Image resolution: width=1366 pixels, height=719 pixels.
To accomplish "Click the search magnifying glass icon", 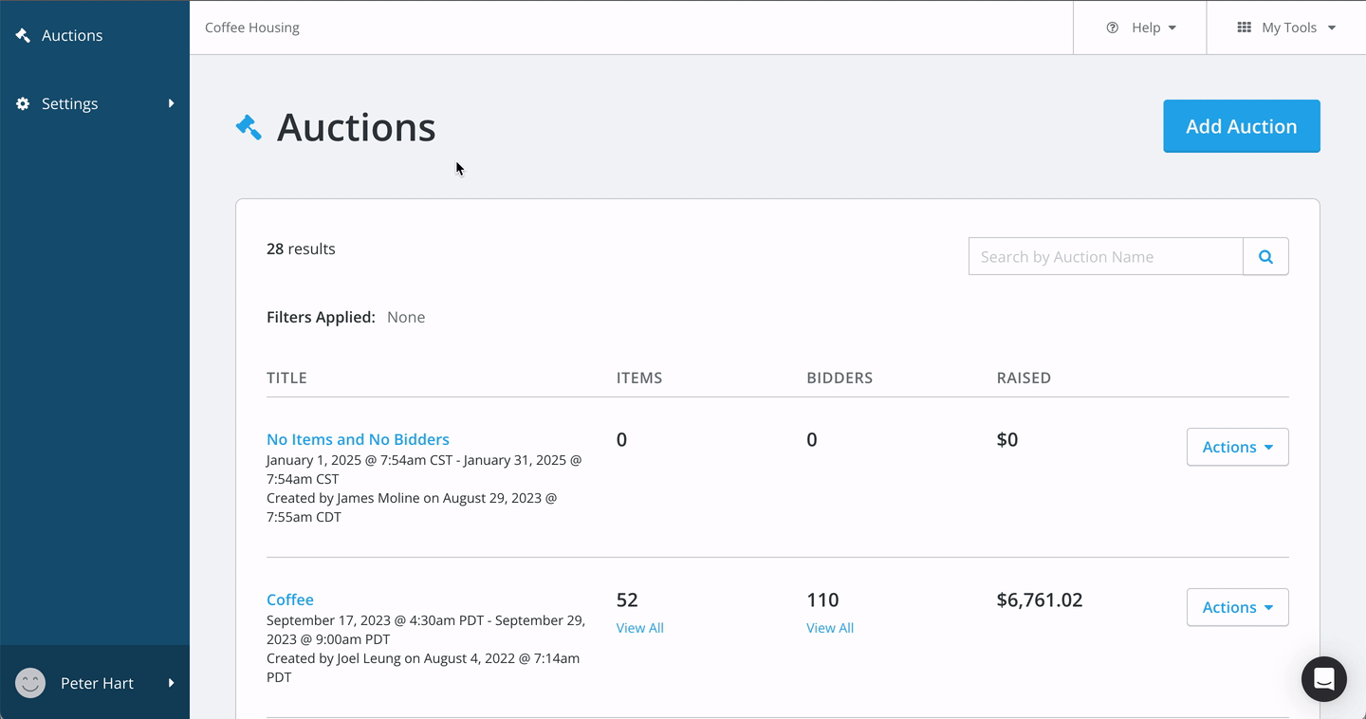I will pyautogui.click(x=1265, y=256).
